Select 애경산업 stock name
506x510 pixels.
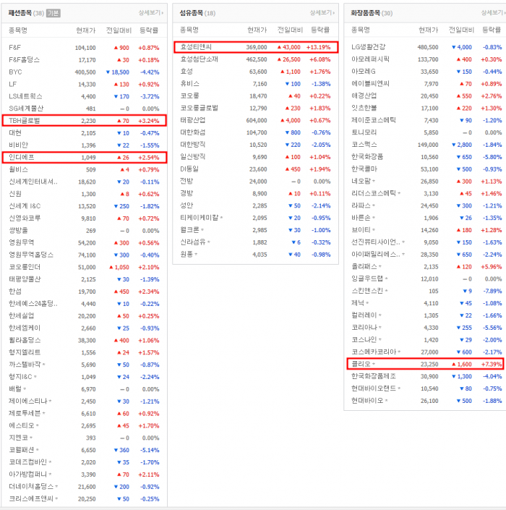click(x=364, y=95)
